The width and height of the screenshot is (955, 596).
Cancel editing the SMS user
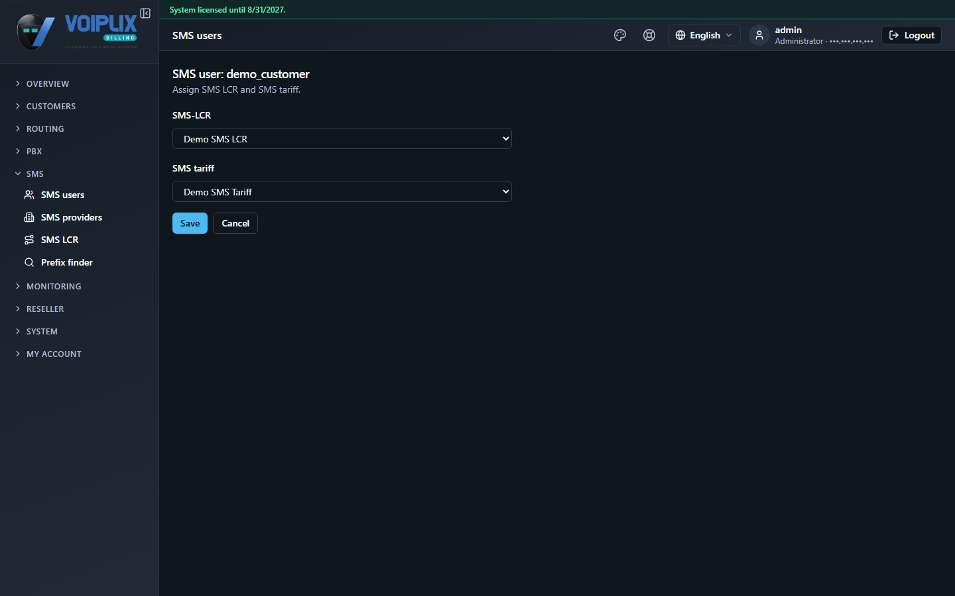pyautogui.click(x=235, y=223)
